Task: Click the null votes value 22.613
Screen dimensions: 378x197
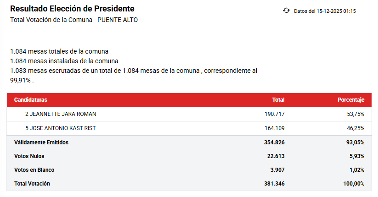Action: tap(276, 156)
